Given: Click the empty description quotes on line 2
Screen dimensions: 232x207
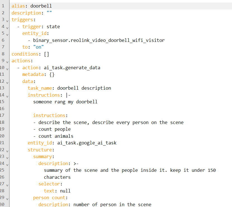Looking at the screenshot, I should tap(49, 13).
